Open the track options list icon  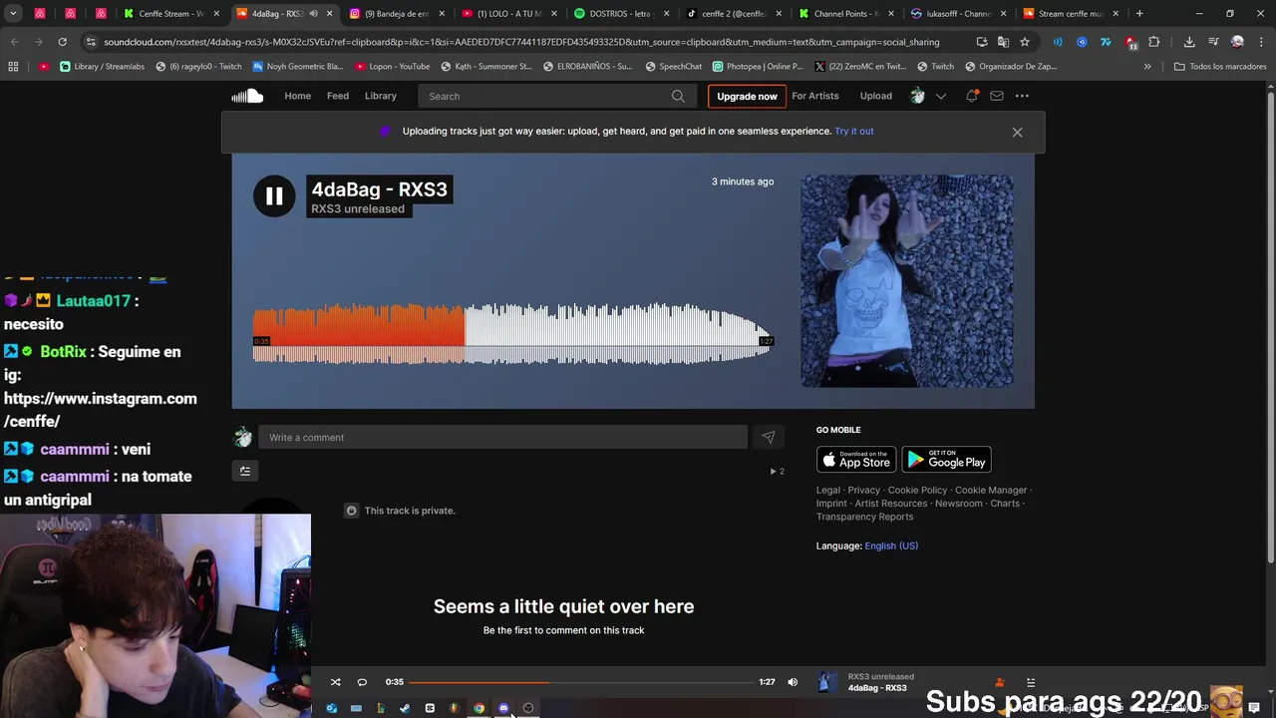[x=245, y=471]
